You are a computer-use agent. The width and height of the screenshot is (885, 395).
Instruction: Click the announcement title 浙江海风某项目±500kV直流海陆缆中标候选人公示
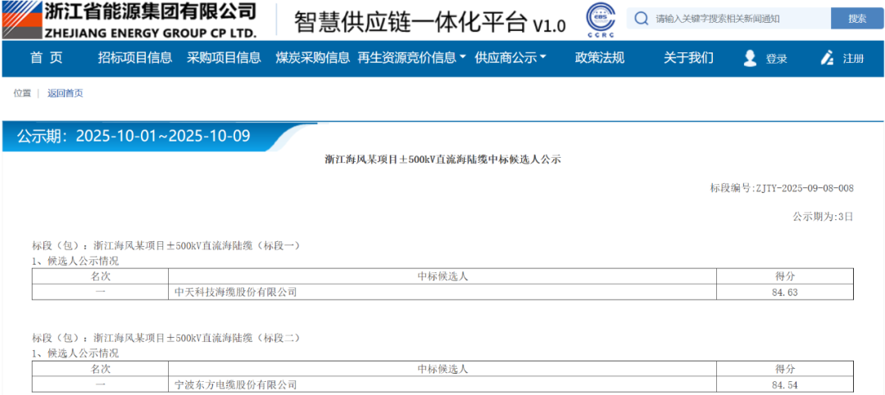[x=442, y=160]
